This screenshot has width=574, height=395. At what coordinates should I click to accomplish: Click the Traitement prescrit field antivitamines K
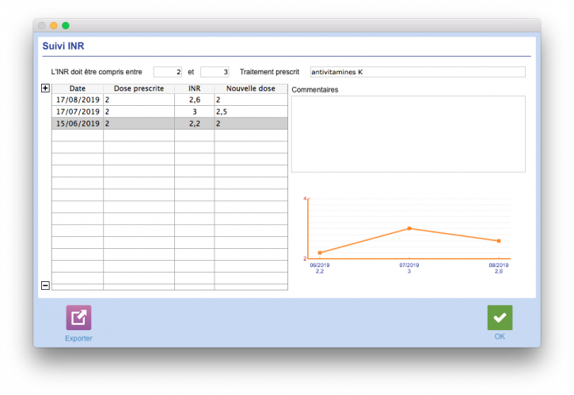pyautogui.click(x=418, y=72)
